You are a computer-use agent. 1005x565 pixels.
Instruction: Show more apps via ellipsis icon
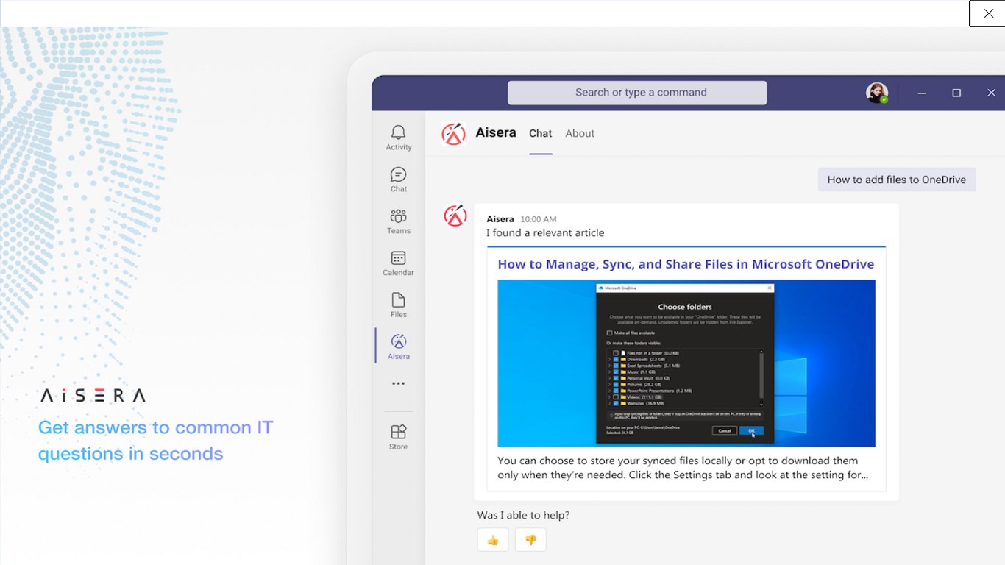pos(398,383)
